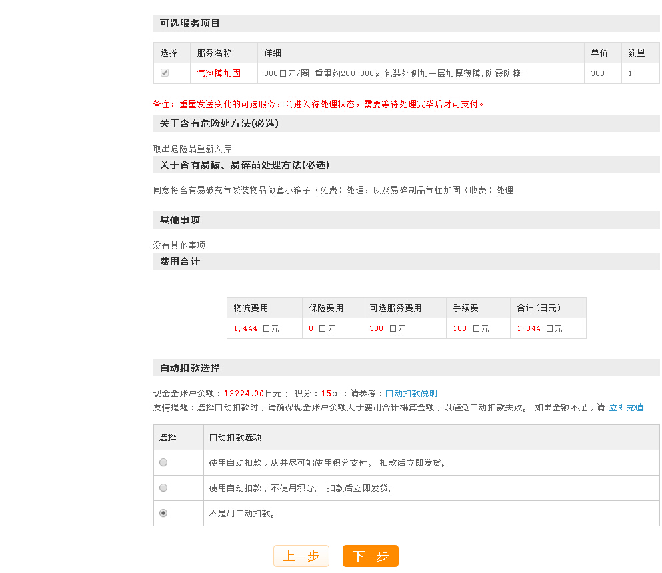This screenshot has height=573, width=662.
Task: Toggle the 气泡膜加固 service checkbox
Action: coord(164,73)
